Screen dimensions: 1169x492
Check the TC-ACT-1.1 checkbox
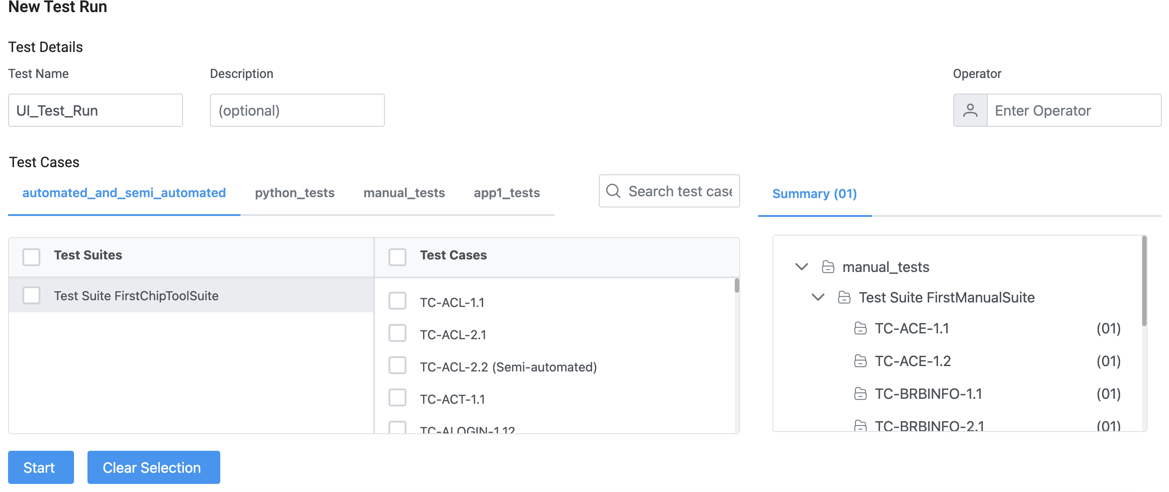pyautogui.click(x=397, y=398)
